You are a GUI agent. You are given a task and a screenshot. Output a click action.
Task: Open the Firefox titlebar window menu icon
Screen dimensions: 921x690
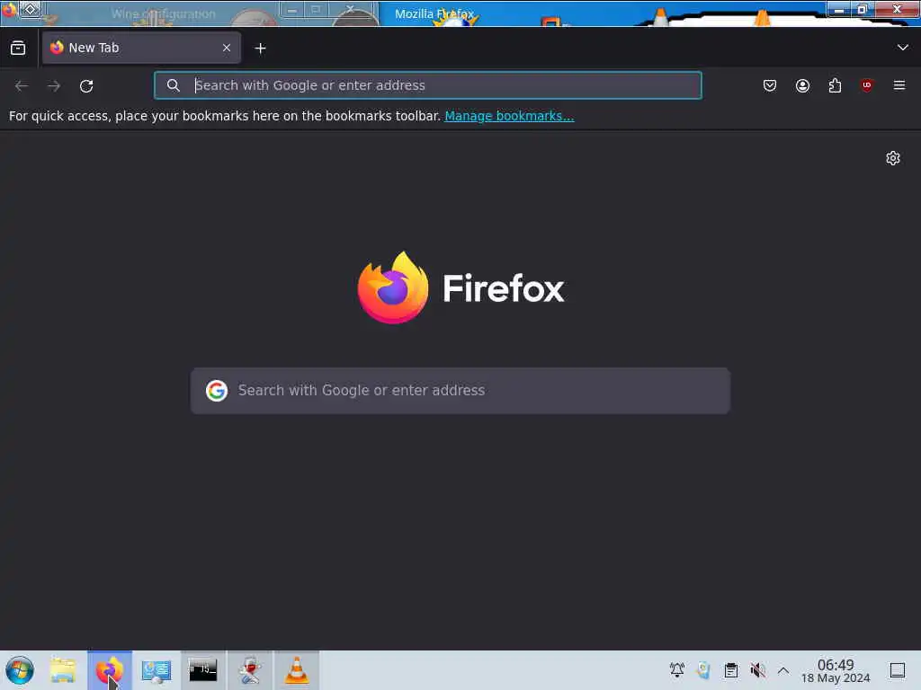[x=8, y=10]
